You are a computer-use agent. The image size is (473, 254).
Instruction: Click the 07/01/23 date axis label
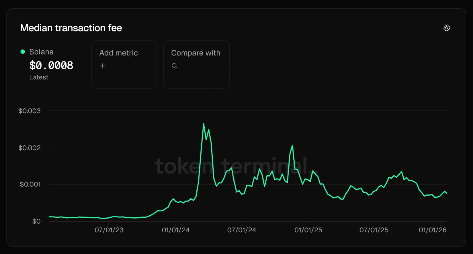109,230
